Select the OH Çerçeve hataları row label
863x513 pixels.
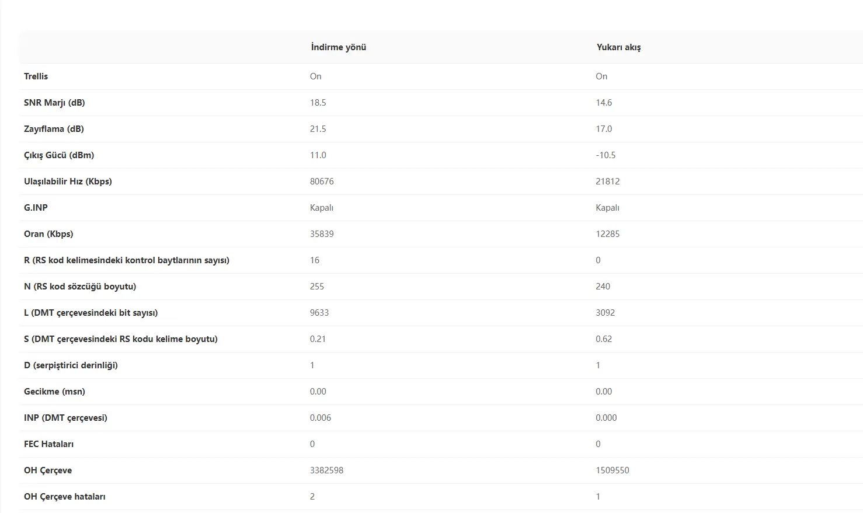[65, 497]
